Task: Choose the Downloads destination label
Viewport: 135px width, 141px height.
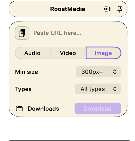Action: pyautogui.click(x=43, y=109)
